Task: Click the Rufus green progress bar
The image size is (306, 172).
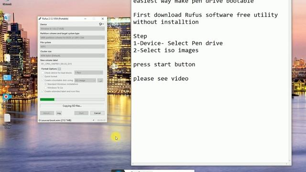Action: (72, 99)
